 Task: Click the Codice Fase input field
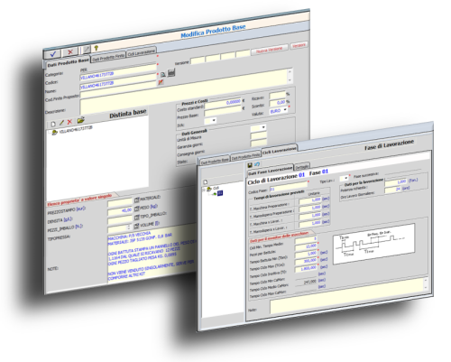(289, 186)
